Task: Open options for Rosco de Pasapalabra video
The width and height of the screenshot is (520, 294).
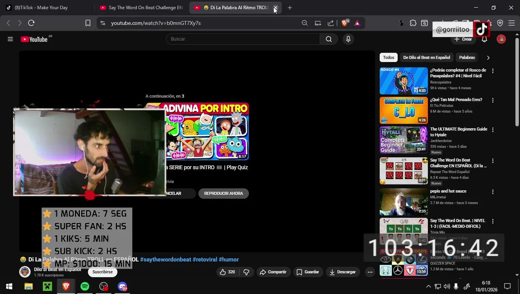Action: (x=493, y=71)
